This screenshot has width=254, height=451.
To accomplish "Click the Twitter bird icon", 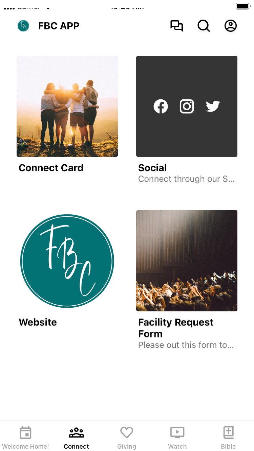I will click(213, 106).
